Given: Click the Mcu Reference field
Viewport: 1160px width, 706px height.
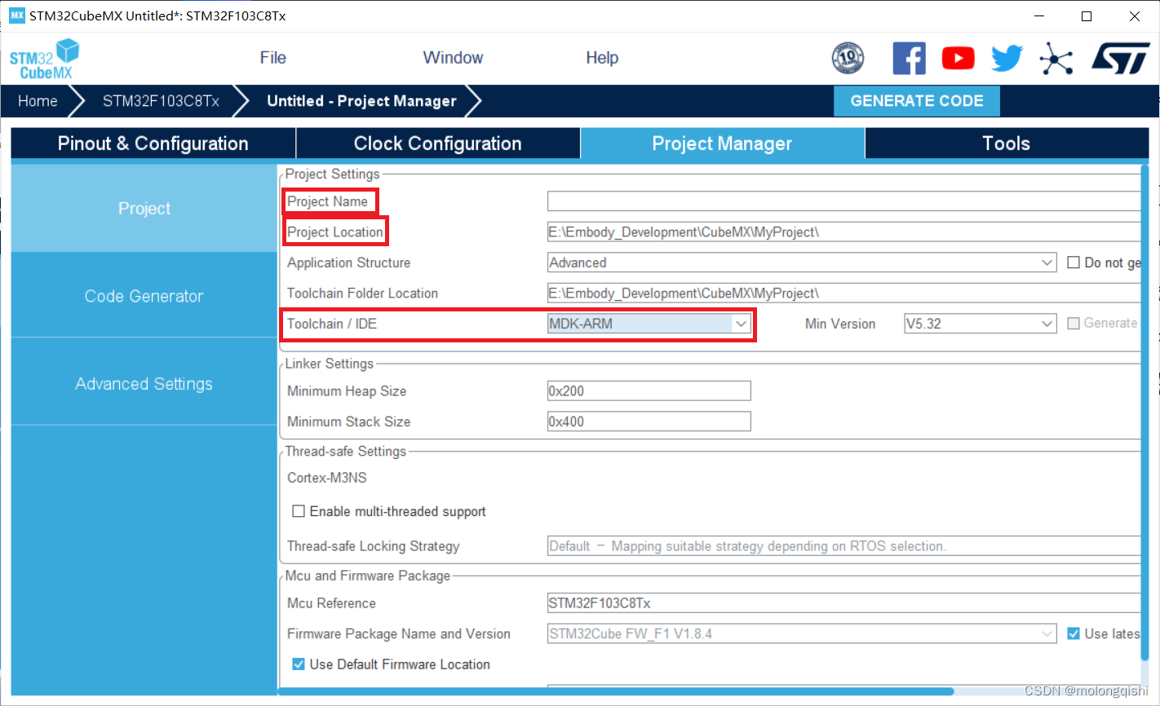Looking at the screenshot, I should [843, 603].
